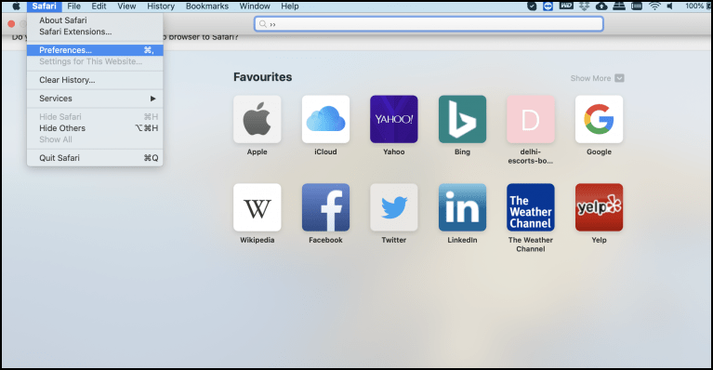Screen dimensions: 713x370
Task: Open The Weather Channel favourite tile
Action: (x=531, y=207)
